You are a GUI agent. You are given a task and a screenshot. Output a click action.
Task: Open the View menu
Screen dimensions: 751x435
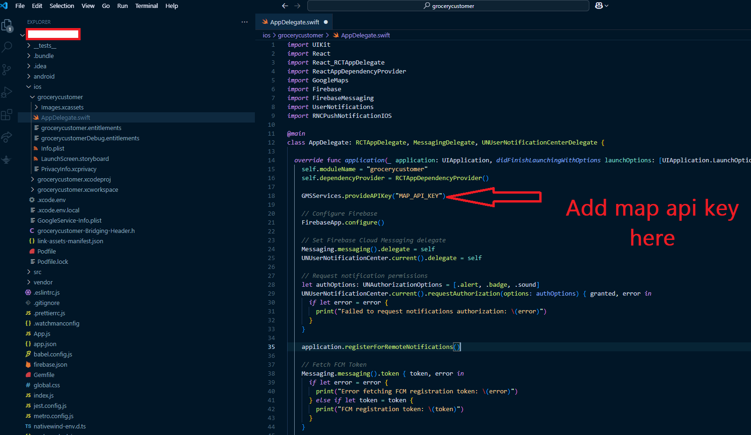tap(88, 6)
